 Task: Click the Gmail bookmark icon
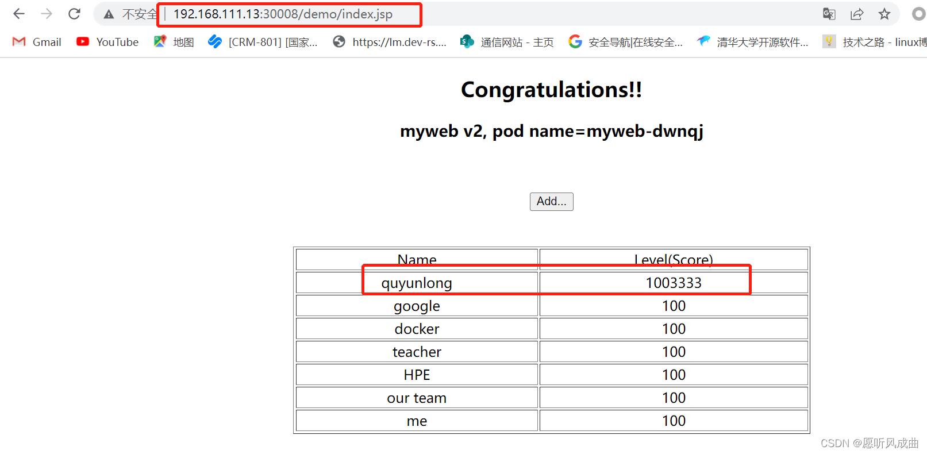coord(19,41)
